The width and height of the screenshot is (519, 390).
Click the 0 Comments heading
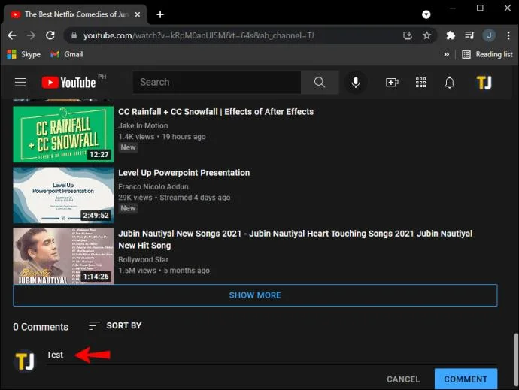[41, 327]
